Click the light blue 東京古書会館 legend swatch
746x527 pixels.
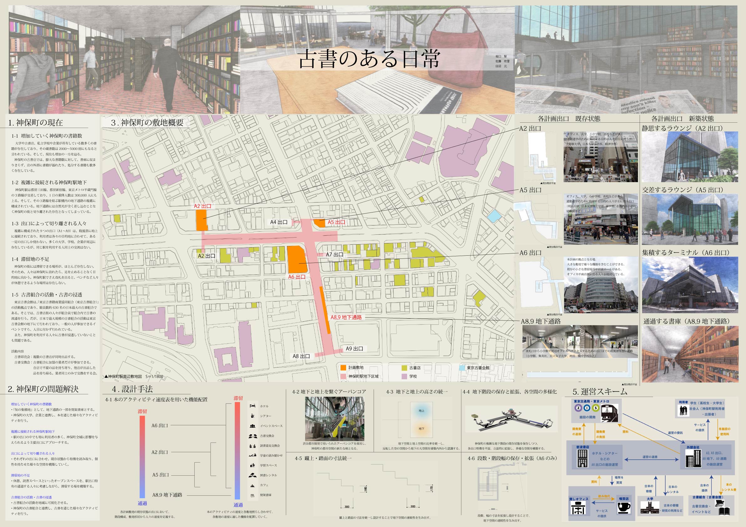(462, 368)
